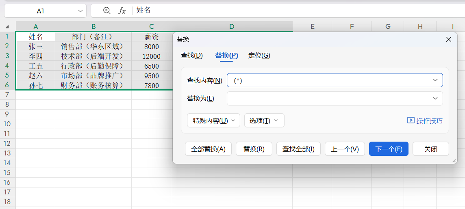Click the 关闭 button
The width and height of the screenshot is (465, 209).
[430, 149]
